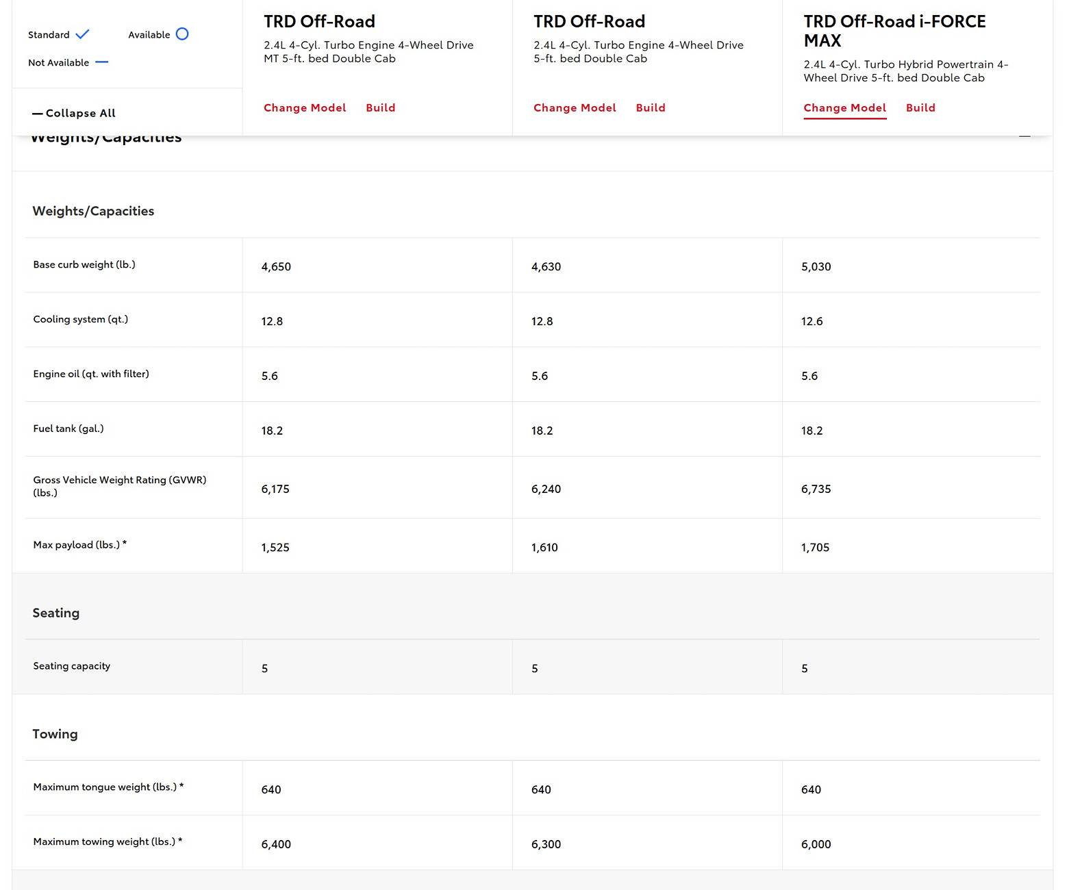Click the hybrid powertrain description text

(905, 71)
